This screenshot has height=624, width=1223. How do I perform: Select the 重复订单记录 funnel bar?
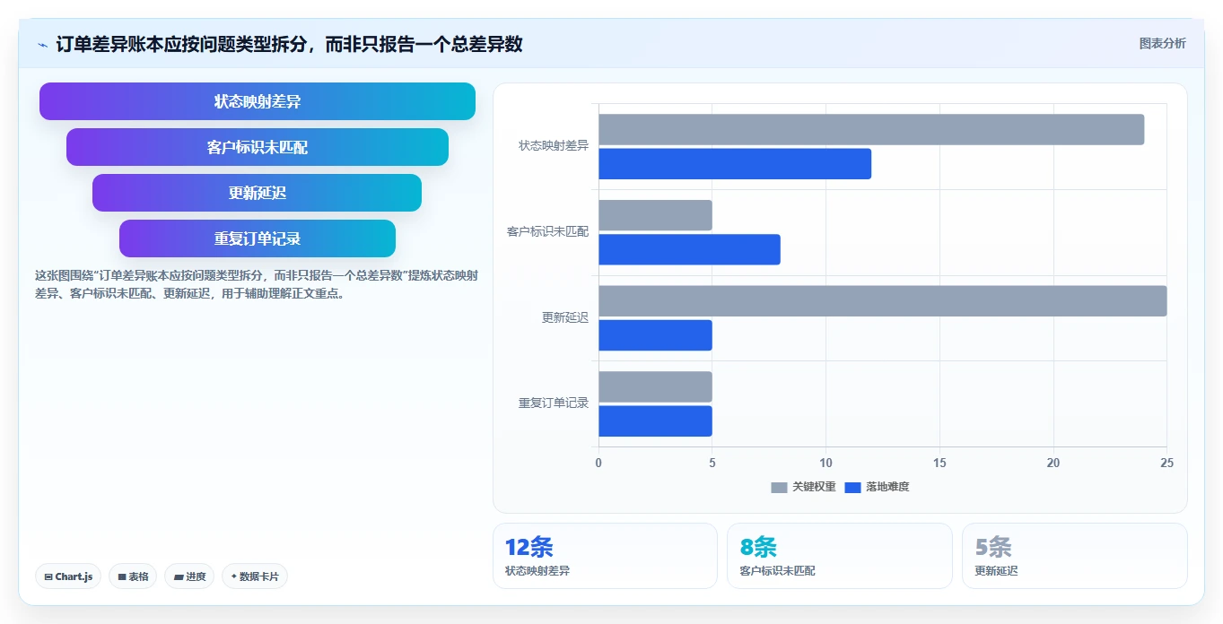coord(258,238)
